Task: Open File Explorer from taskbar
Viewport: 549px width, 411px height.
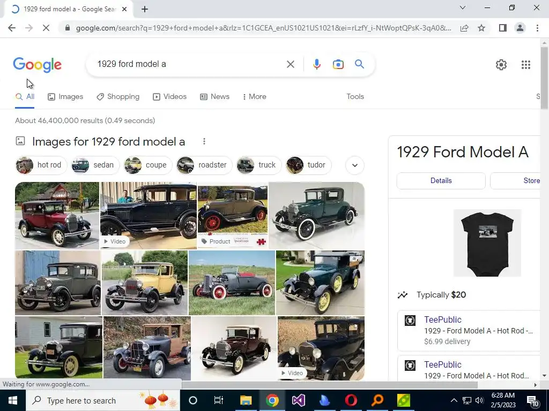Action: click(246, 400)
